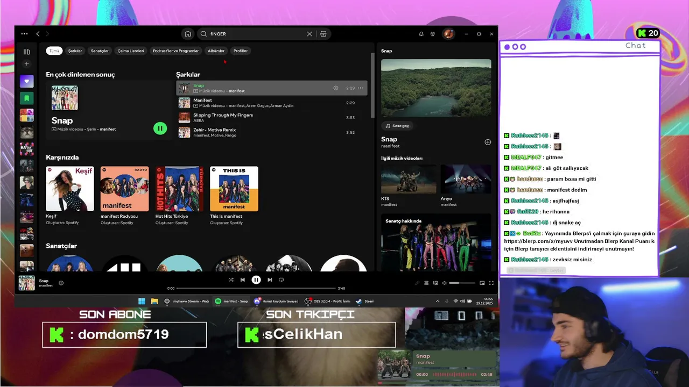Skip to previous track
The image size is (689, 387).
(243, 279)
